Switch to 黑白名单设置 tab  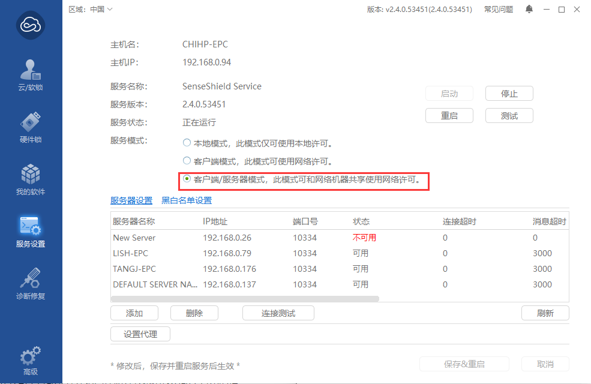click(x=187, y=200)
